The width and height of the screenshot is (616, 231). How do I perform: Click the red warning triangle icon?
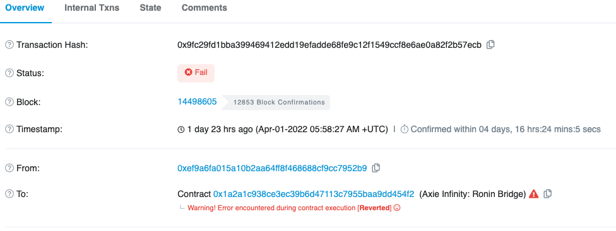click(533, 193)
